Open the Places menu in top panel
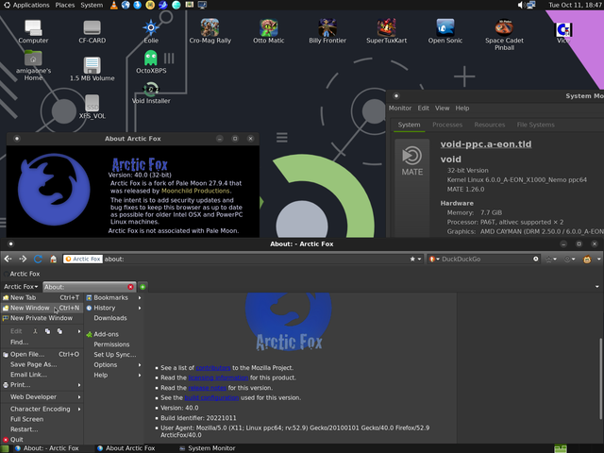This screenshot has height=453, width=604. [65, 5]
